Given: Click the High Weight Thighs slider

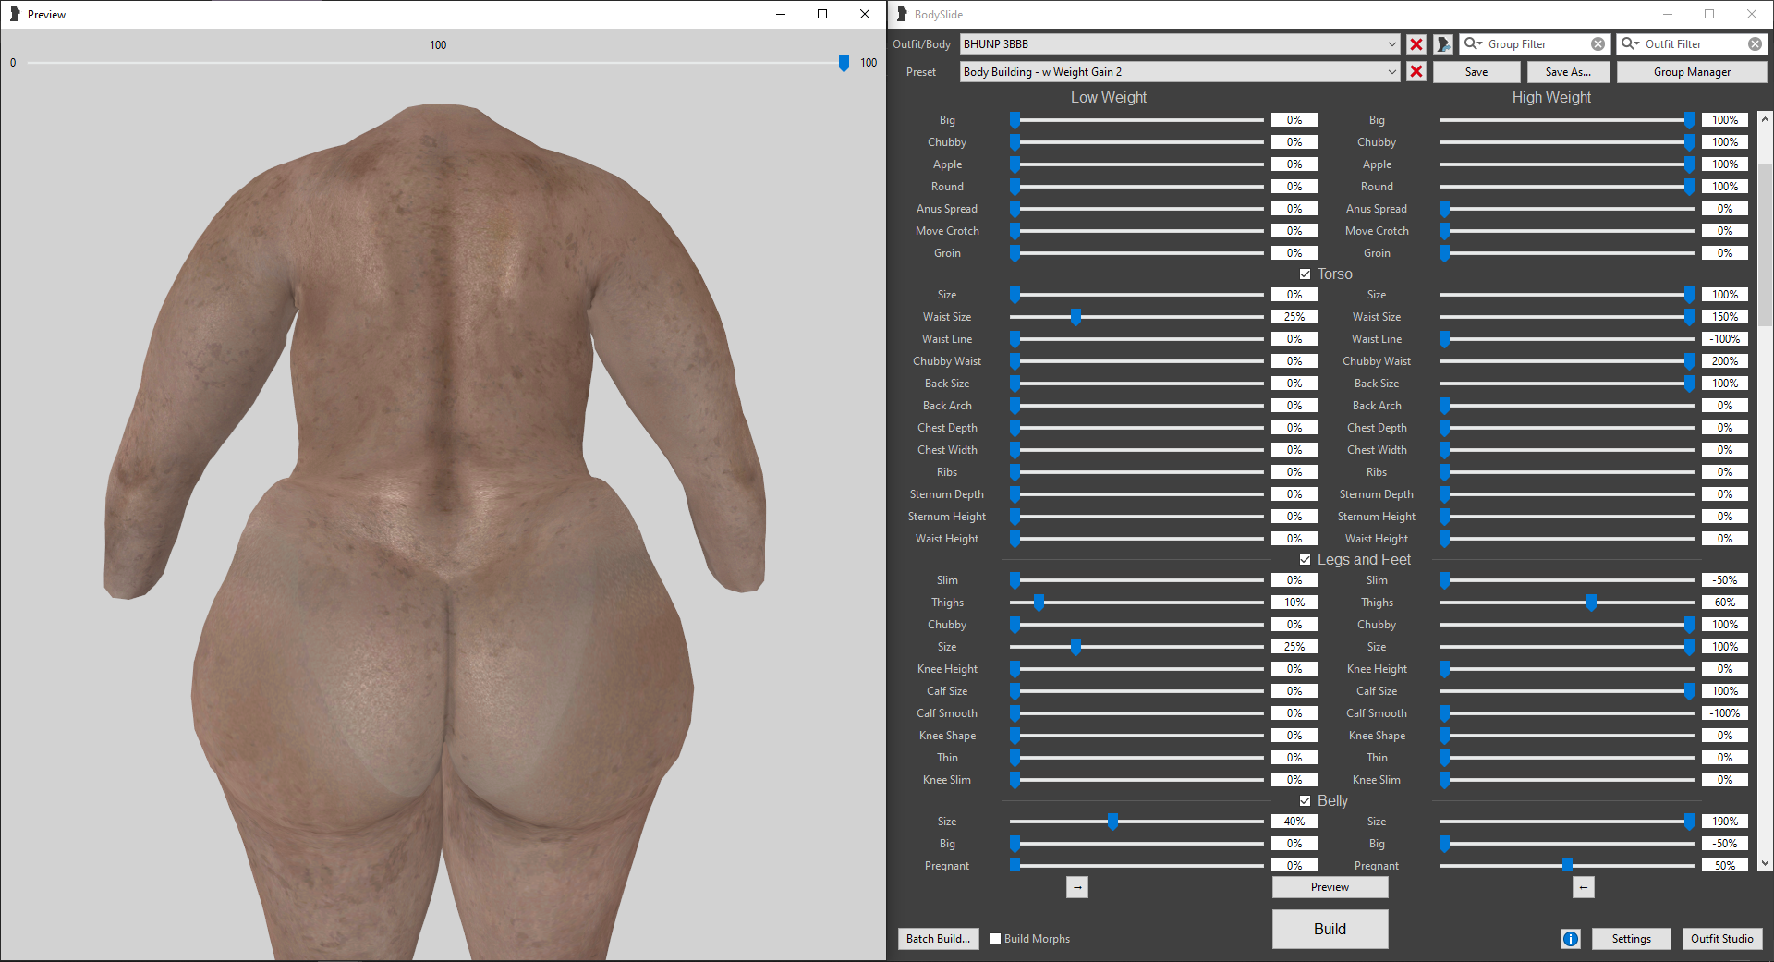Looking at the screenshot, I should tap(1566, 603).
